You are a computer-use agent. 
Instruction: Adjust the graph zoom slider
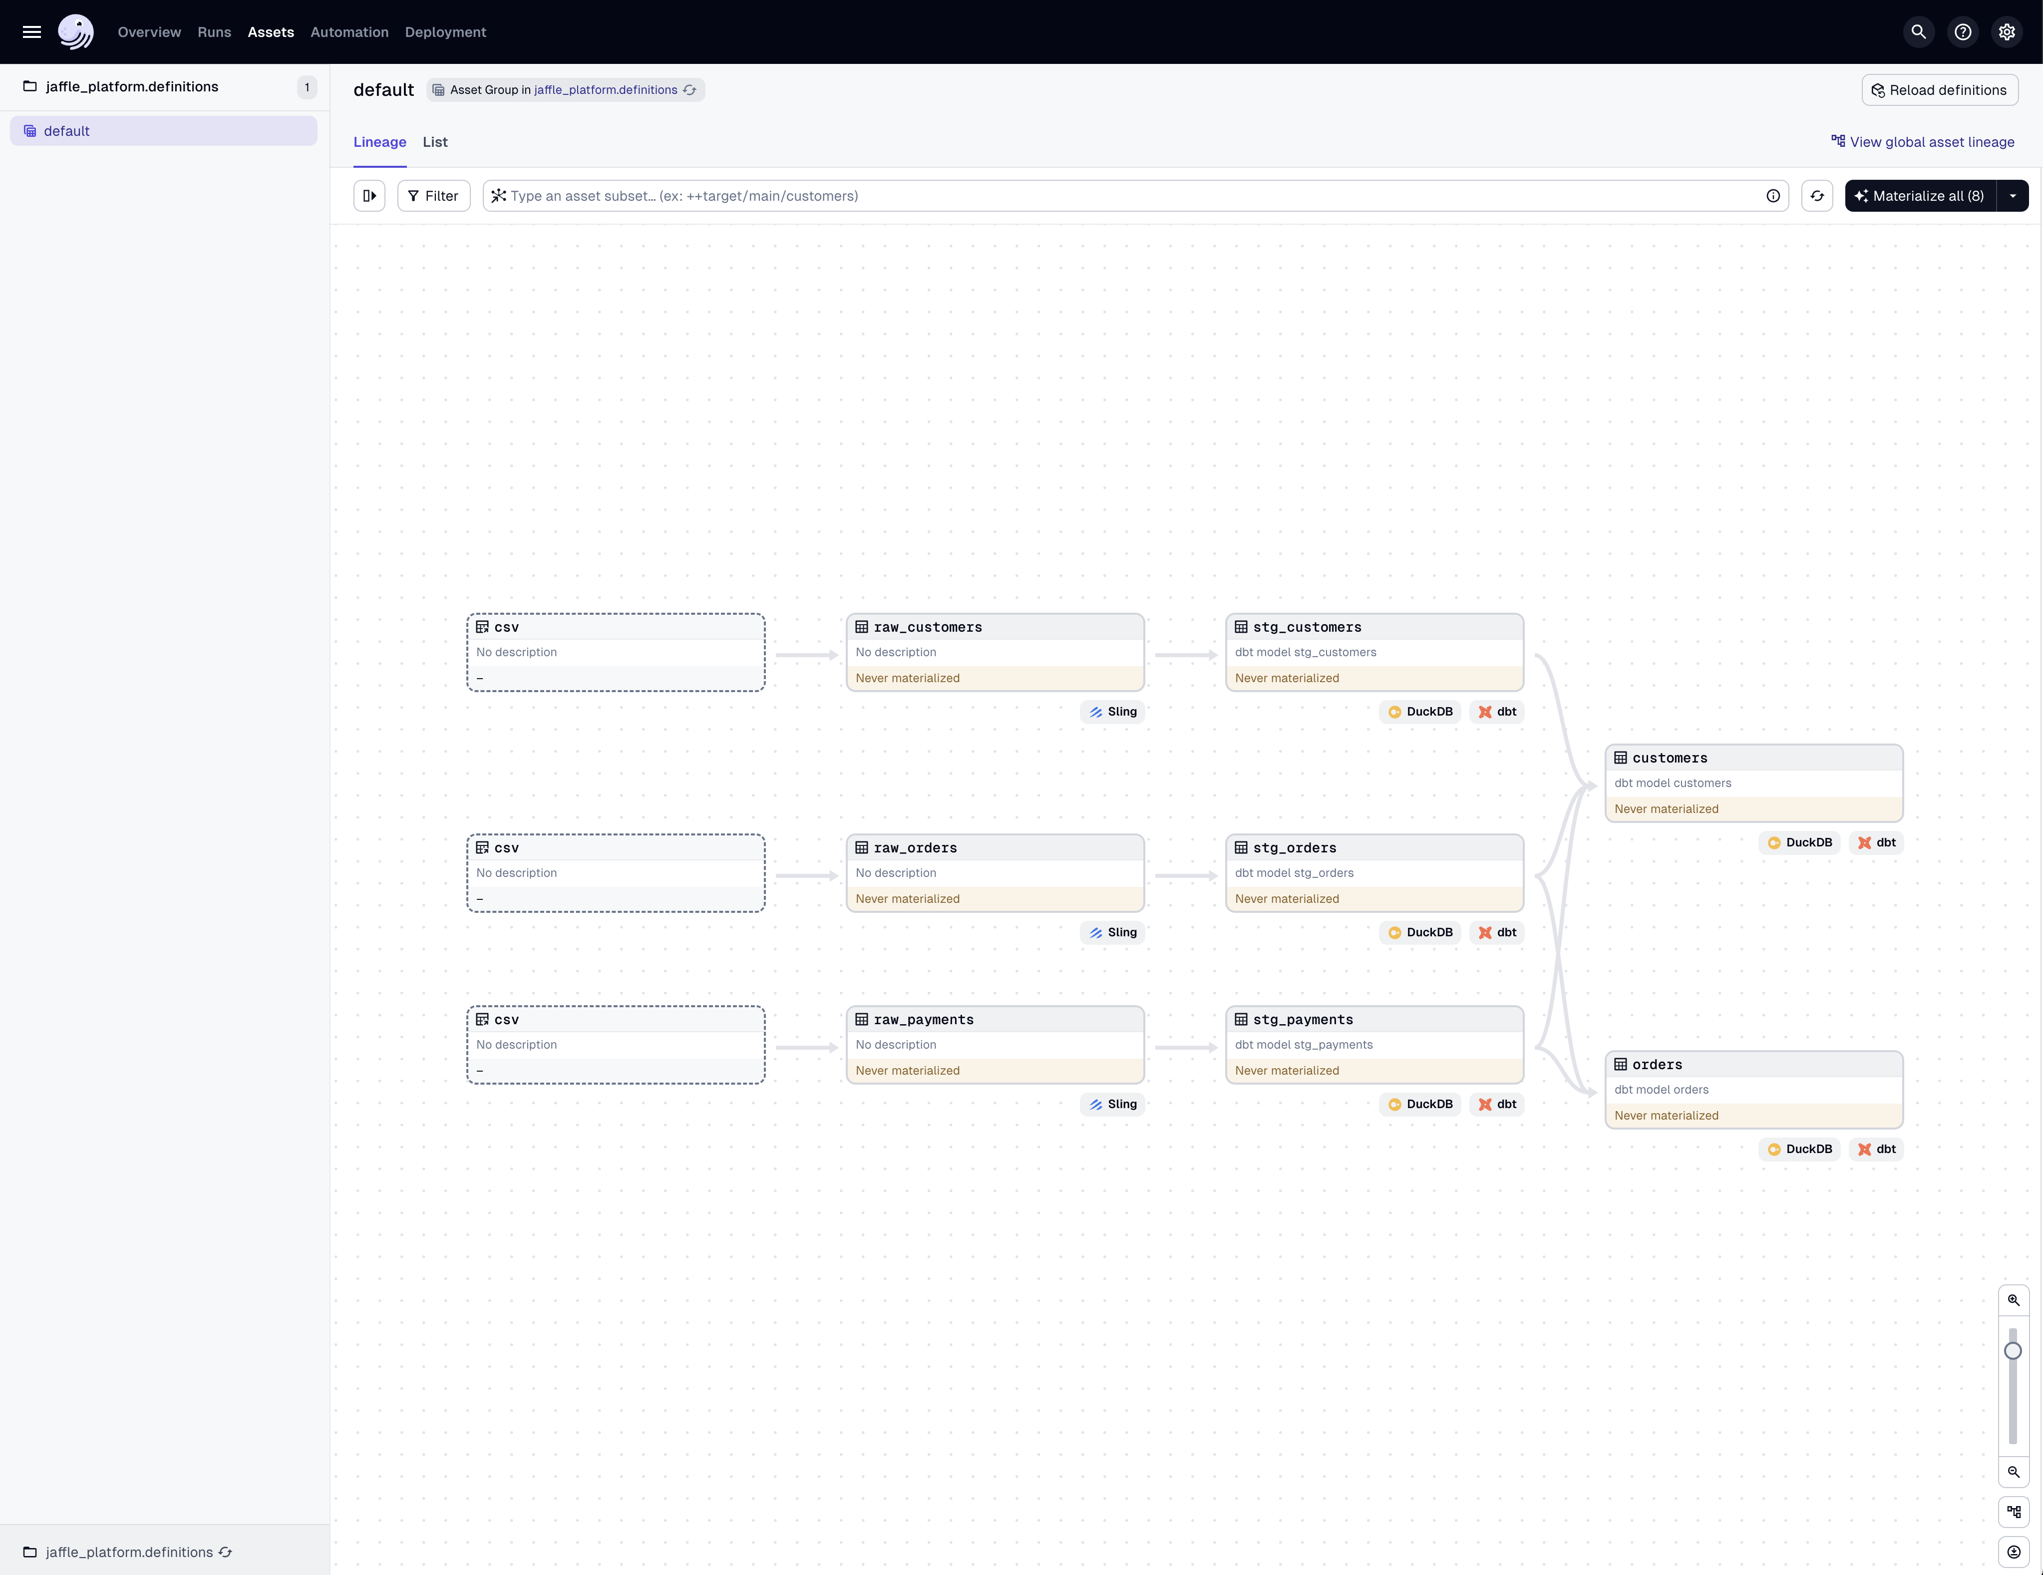(2014, 1351)
